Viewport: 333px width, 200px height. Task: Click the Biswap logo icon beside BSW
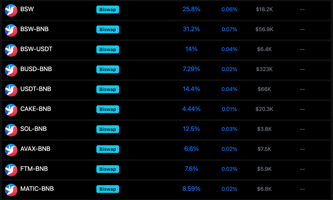click(11, 10)
